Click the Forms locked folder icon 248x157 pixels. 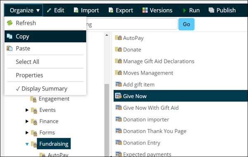pyautogui.click(x=34, y=133)
